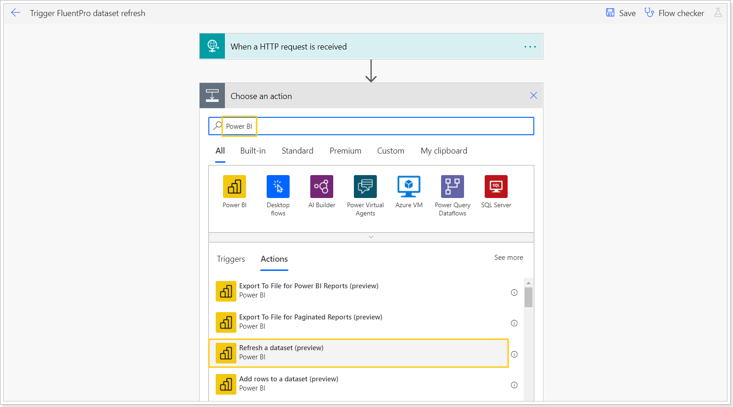Open Flow checker stethoscope icon
Image resolution: width=733 pixels, height=407 pixels.
click(649, 12)
